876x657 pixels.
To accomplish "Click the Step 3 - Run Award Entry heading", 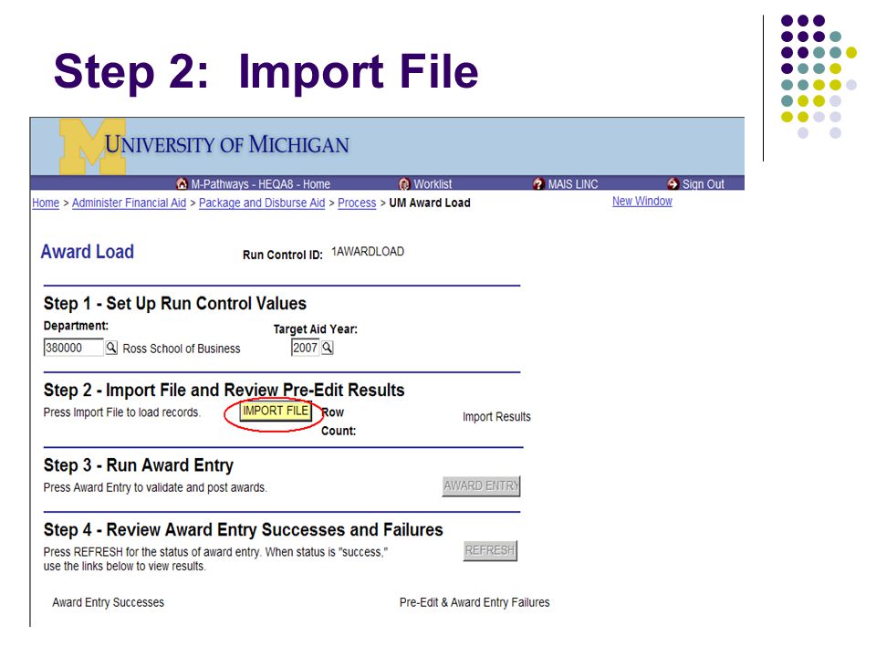I will [x=139, y=465].
